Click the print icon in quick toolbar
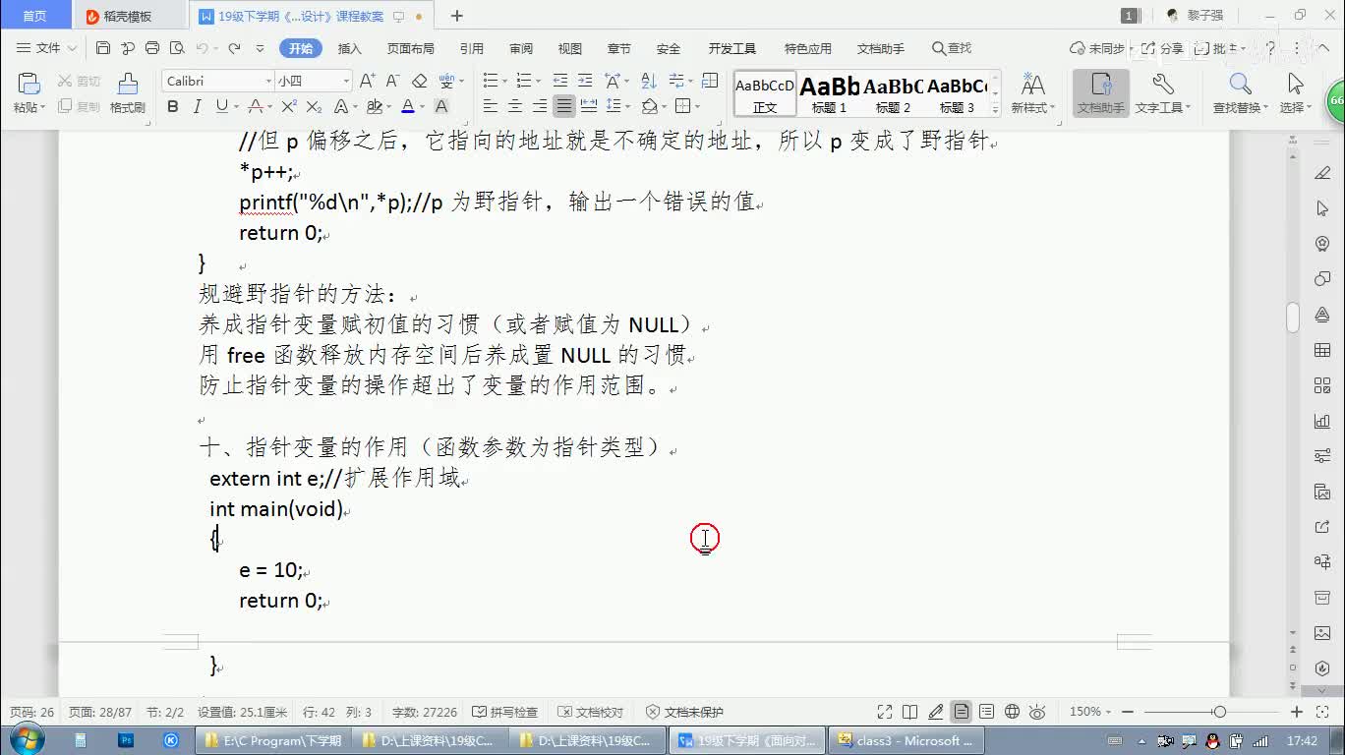Viewport: 1345px width, 755px height. coord(152,48)
